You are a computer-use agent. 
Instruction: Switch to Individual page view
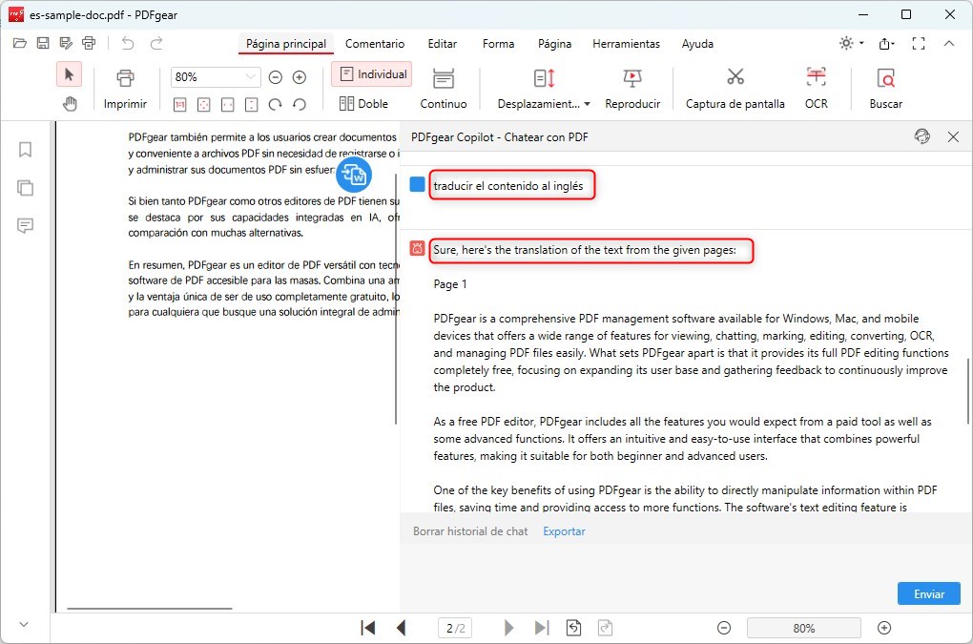click(372, 74)
